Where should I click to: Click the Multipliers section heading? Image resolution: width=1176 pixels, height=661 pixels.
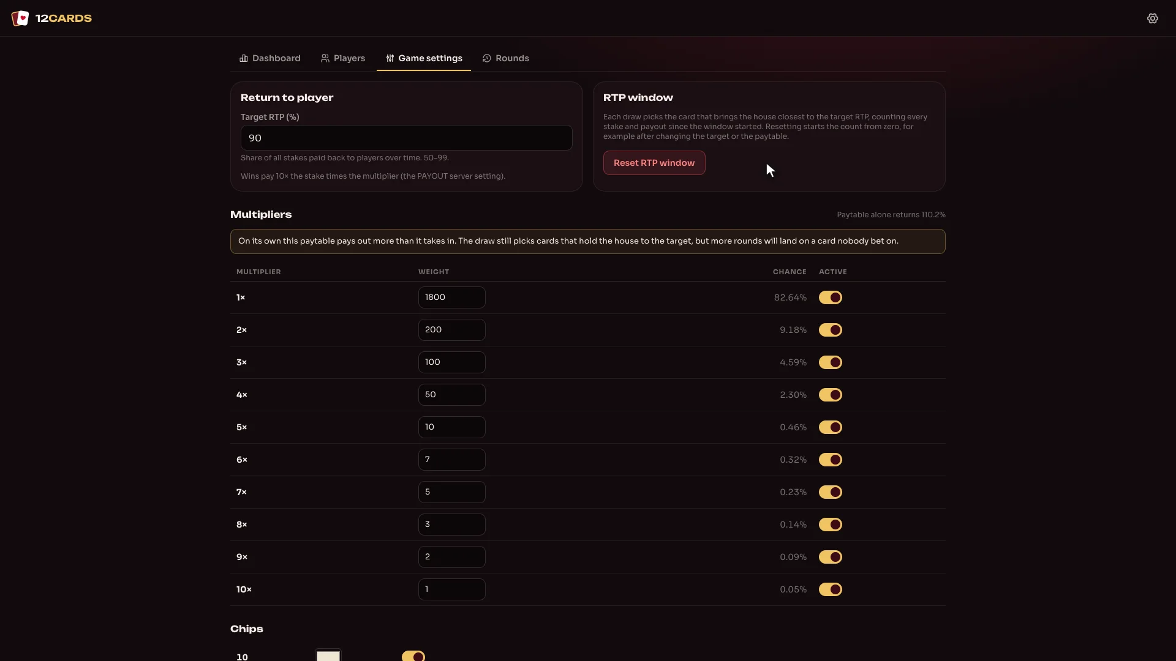click(261, 215)
